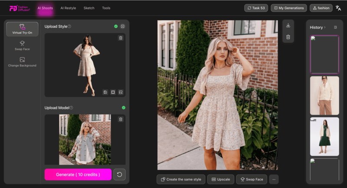Remove the uploaded model photo

click(121, 119)
